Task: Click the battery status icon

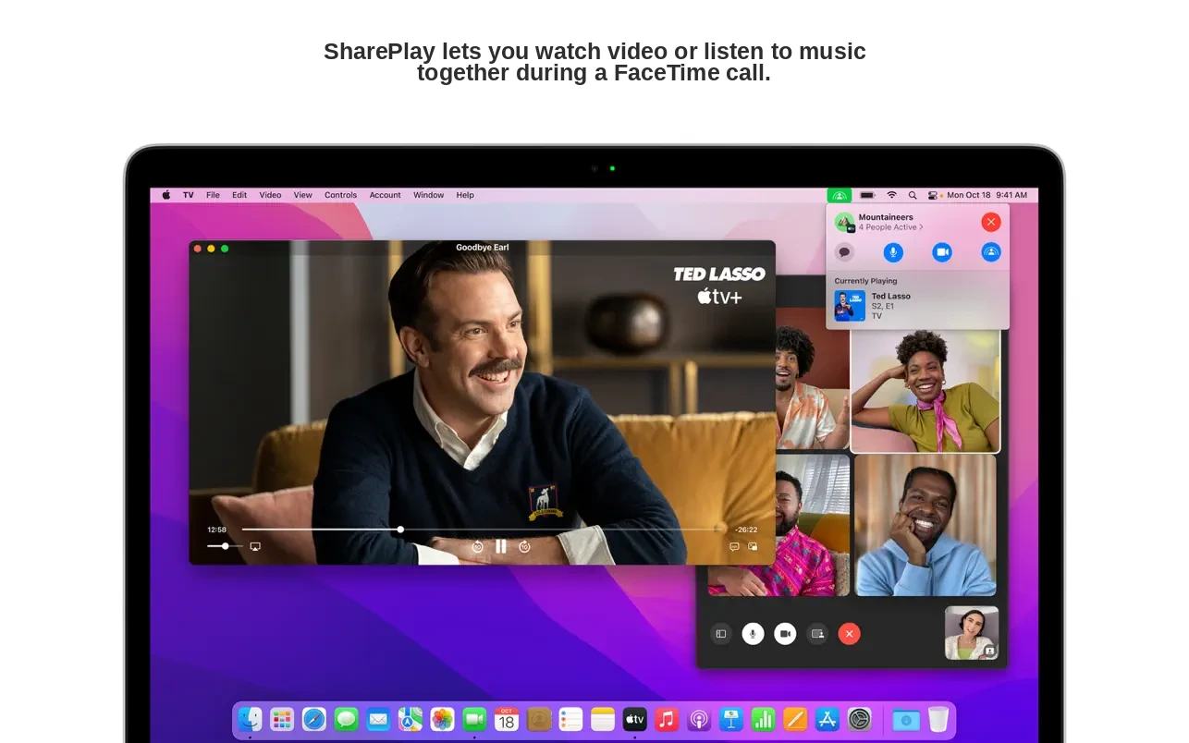Action: click(867, 195)
